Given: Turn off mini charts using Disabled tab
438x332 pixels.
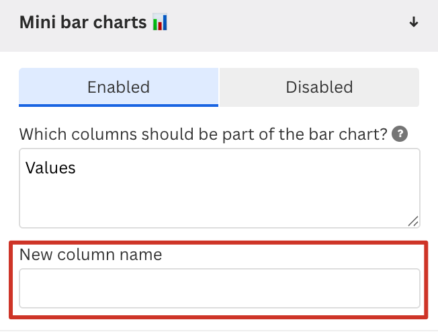Looking at the screenshot, I should 319,87.
